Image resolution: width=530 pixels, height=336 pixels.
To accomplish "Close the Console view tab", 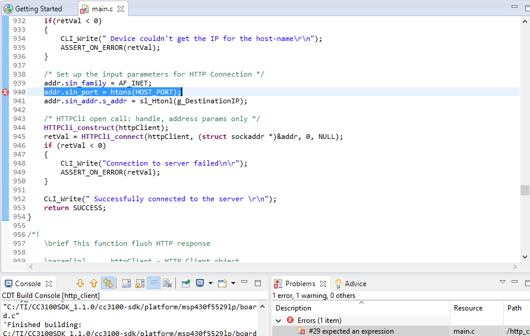I will tap(49, 284).
